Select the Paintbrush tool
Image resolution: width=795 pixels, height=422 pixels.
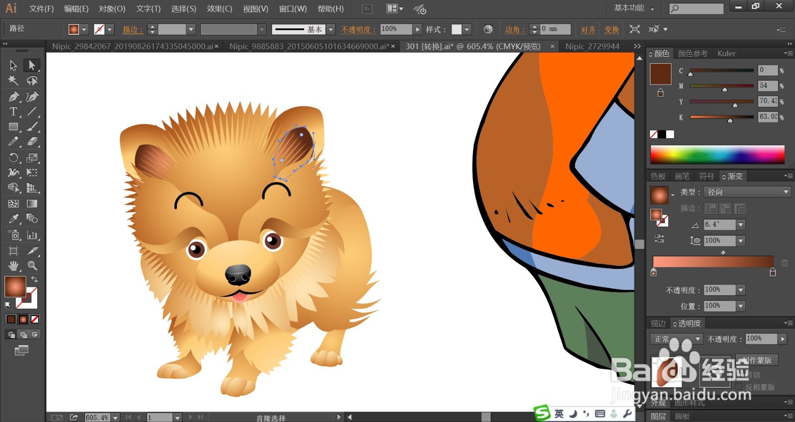[32, 127]
